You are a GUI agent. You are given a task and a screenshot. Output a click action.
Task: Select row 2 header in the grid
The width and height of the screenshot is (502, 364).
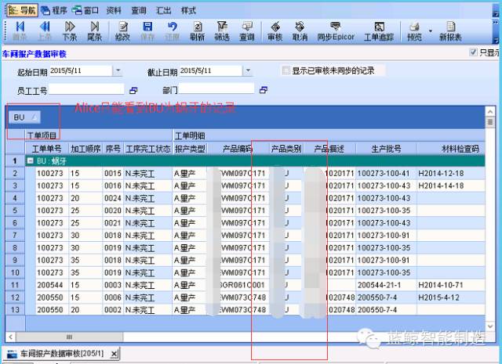(15, 174)
